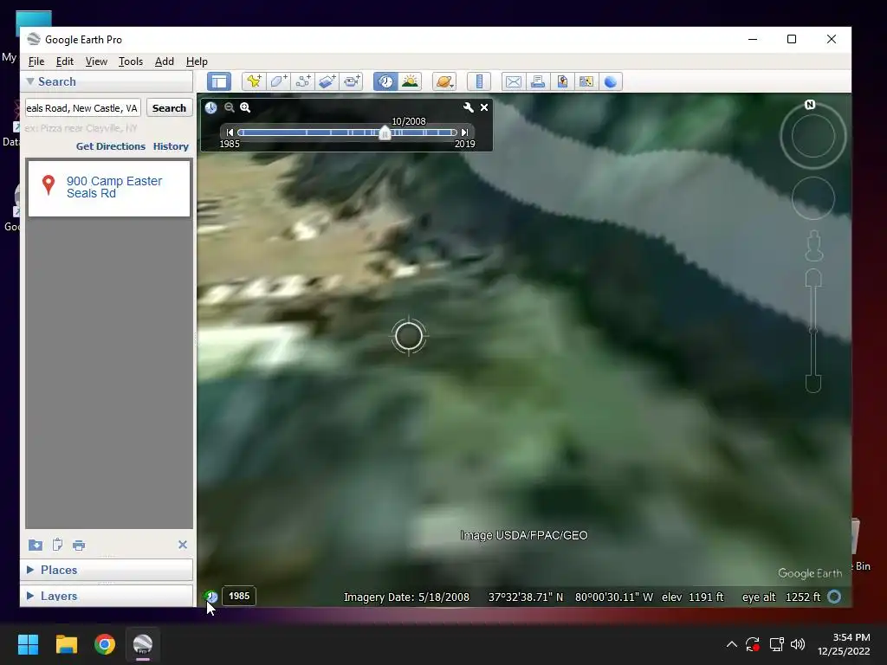Open the Help menu
The image size is (887, 665).
(x=197, y=61)
